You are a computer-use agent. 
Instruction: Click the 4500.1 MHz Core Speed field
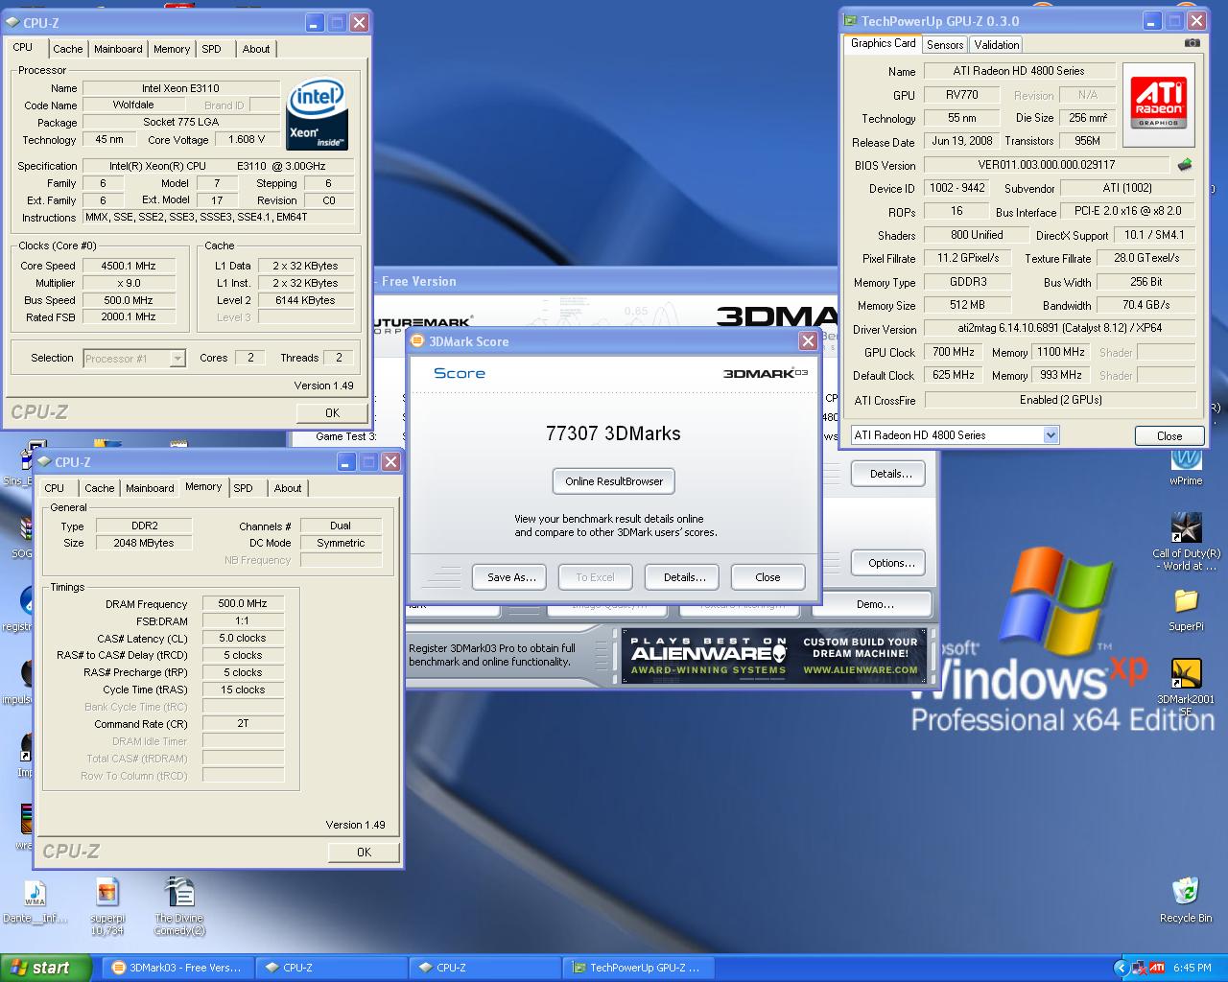coord(130,266)
